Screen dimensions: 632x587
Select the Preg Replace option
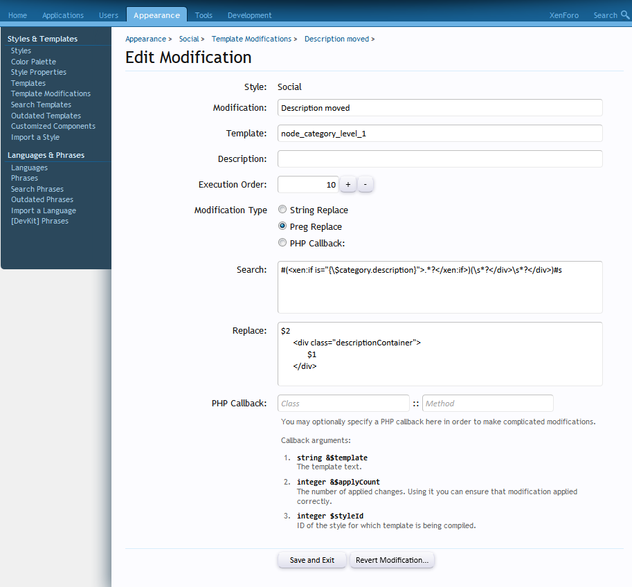coord(282,226)
